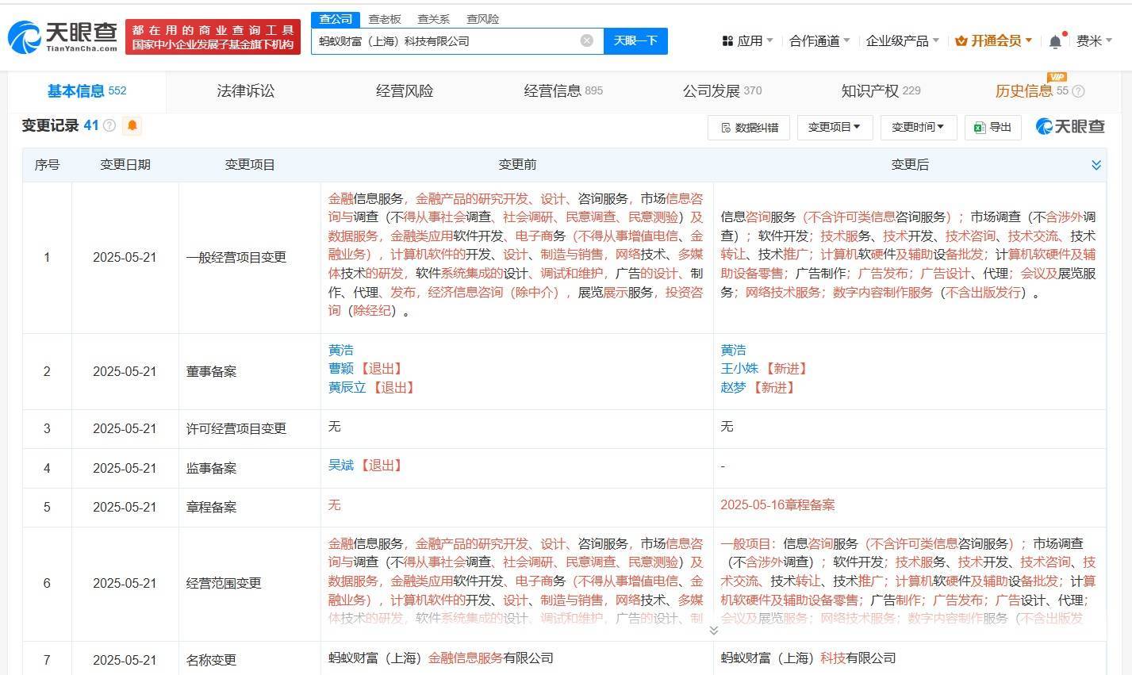Image resolution: width=1132 pixels, height=675 pixels.
Task: Open the 企业级产品 dropdown
Action: (903, 40)
